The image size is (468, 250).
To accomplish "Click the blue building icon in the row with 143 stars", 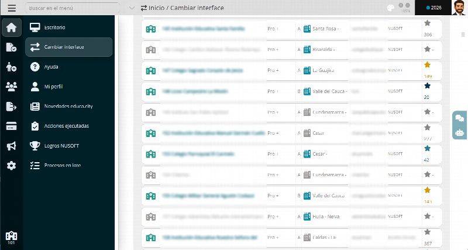I will [307, 196].
